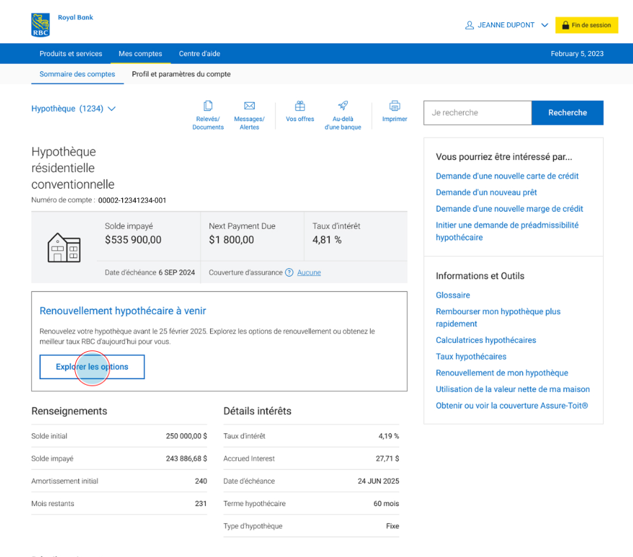Click the Explorer les options button
This screenshot has width=633, height=557.
pyautogui.click(x=92, y=366)
